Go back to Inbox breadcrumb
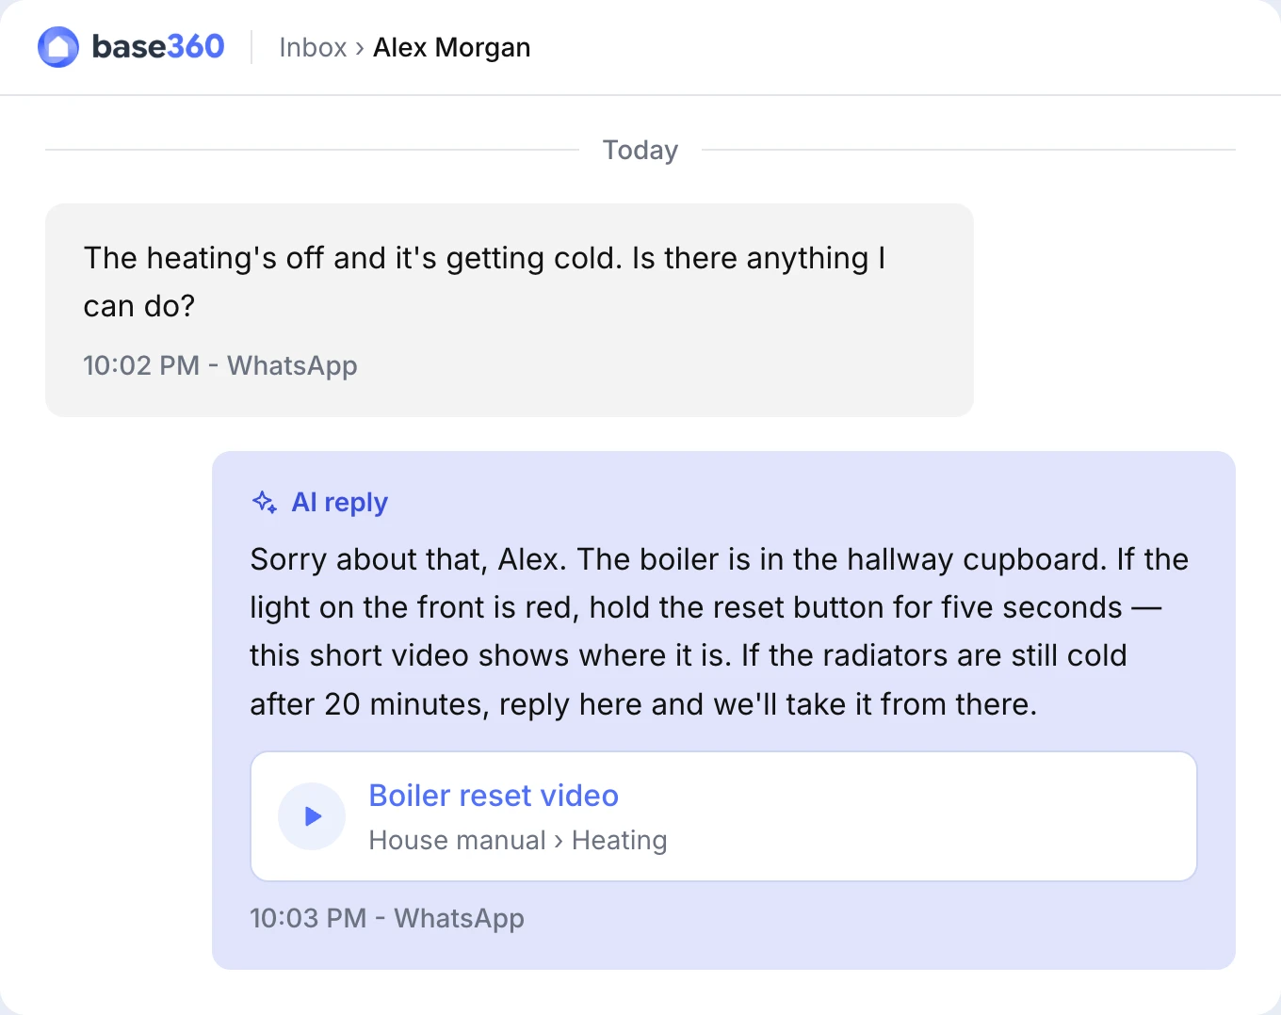 point(313,47)
